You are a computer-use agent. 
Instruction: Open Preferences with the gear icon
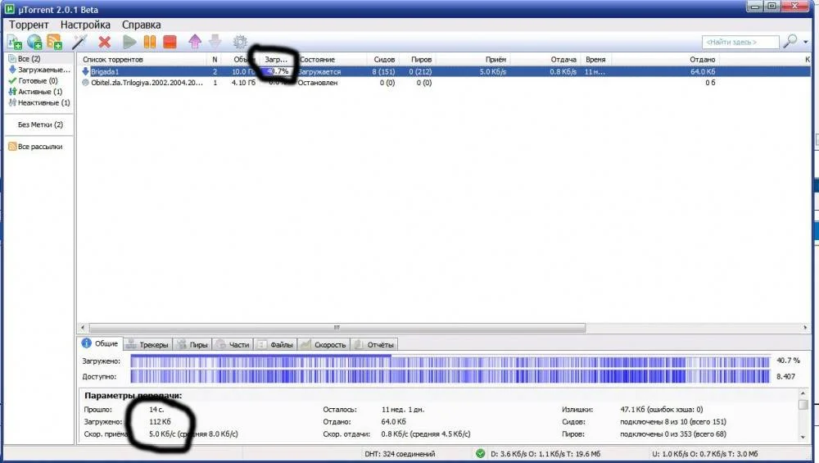(240, 42)
